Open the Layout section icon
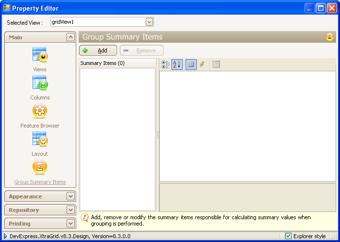The image size is (340, 242). [x=40, y=139]
